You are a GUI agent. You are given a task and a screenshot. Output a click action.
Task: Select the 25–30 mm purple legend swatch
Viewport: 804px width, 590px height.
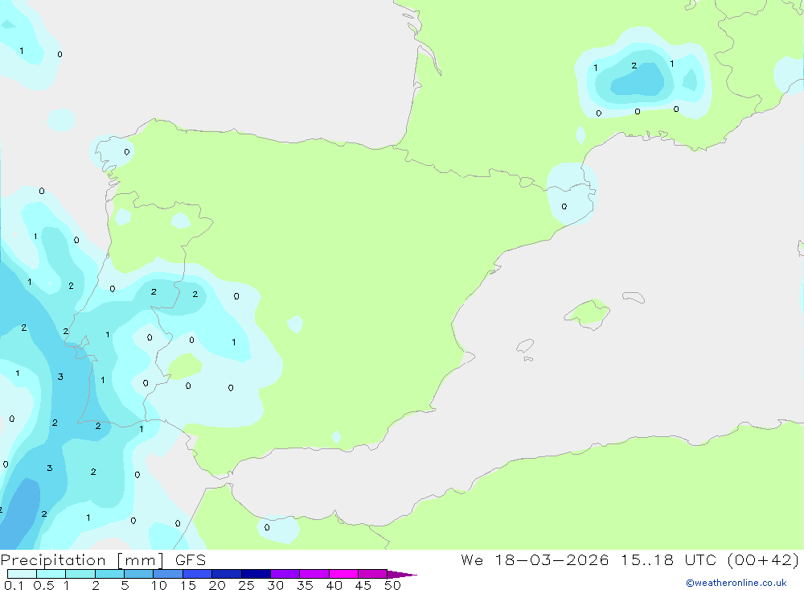click(x=256, y=574)
